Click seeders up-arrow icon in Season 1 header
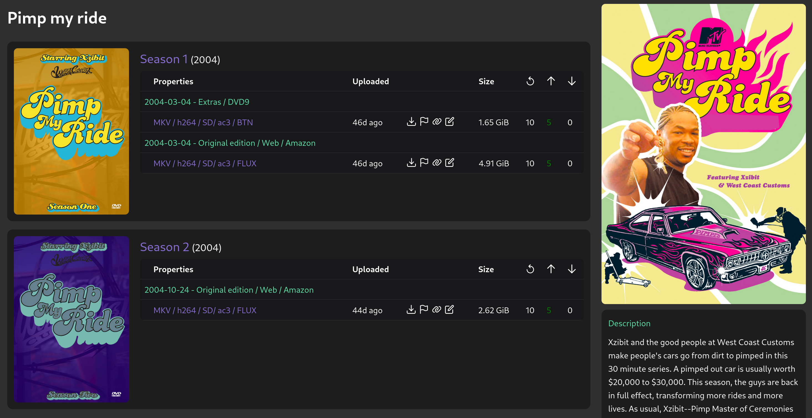Screen dimensions: 812x418 pos(551,81)
